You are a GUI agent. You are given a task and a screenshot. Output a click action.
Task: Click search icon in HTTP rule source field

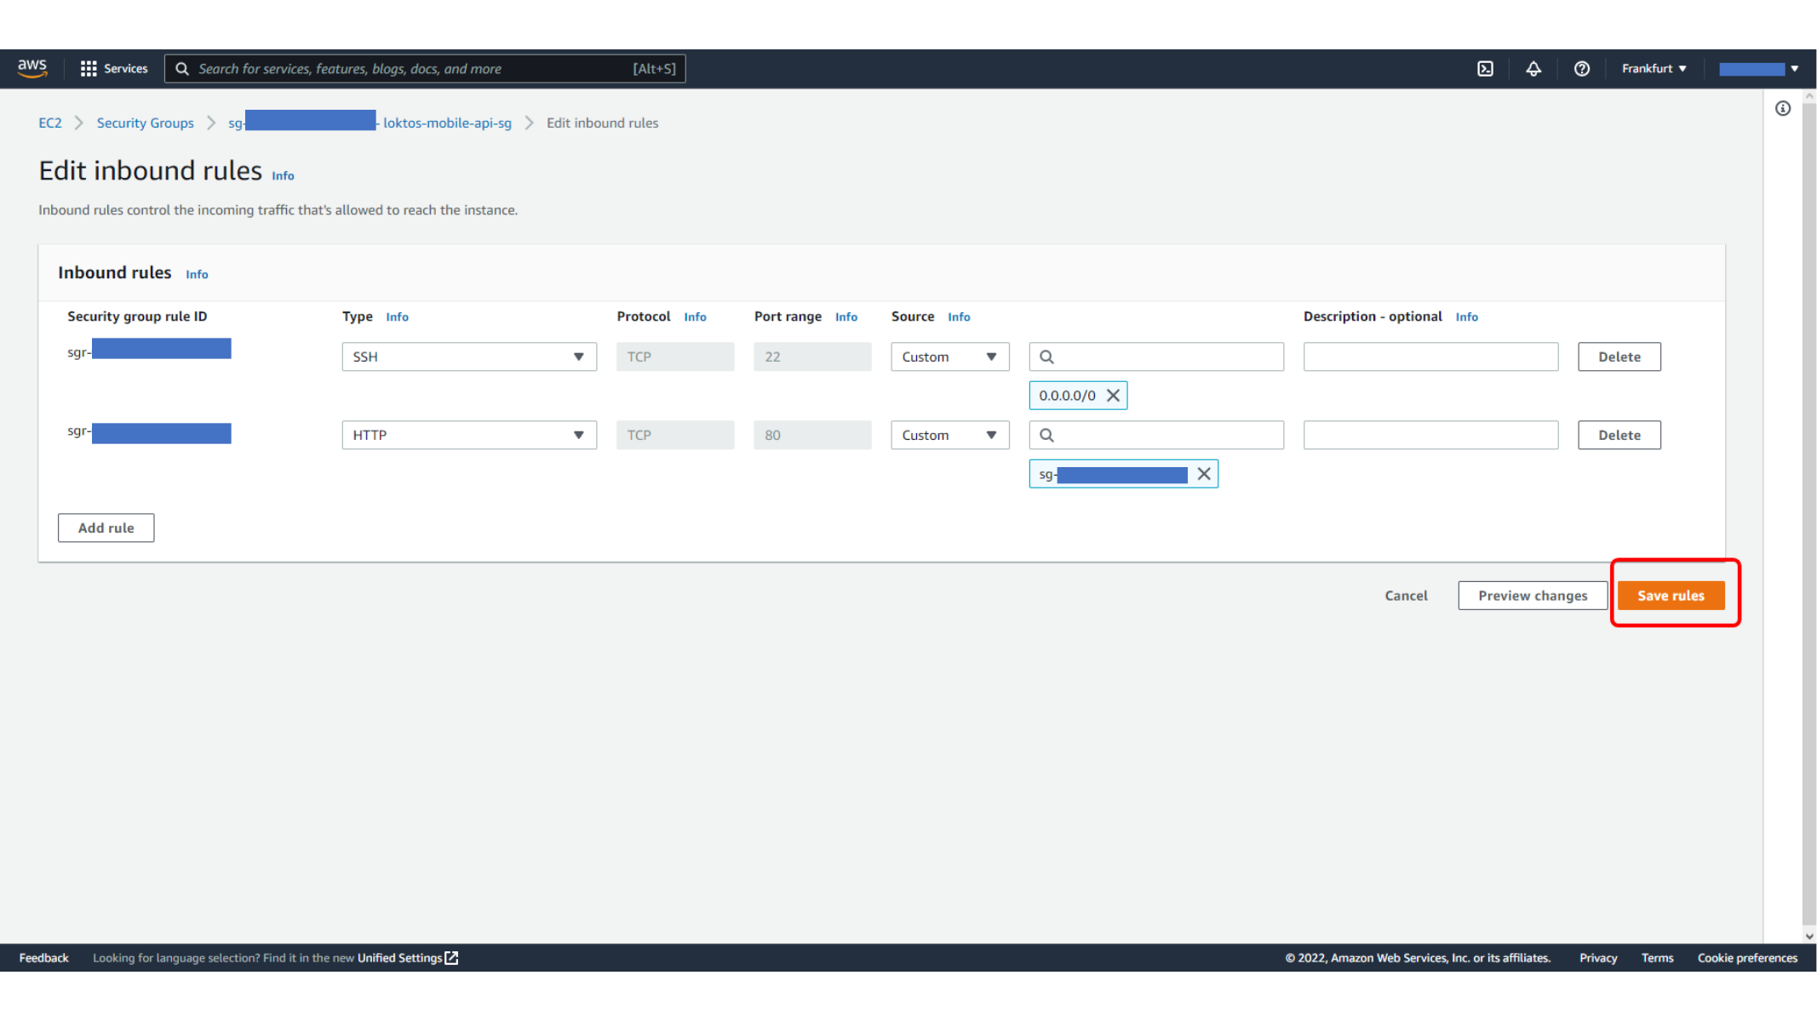pyautogui.click(x=1046, y=435)
